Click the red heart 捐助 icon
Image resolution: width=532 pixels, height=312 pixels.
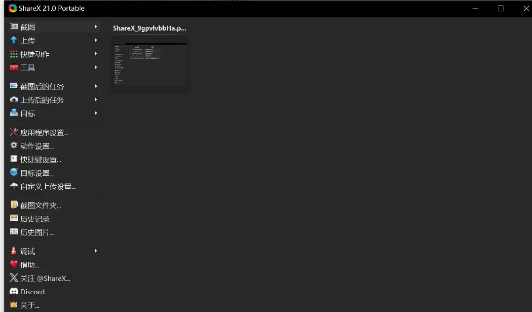(x=14, y=264)
